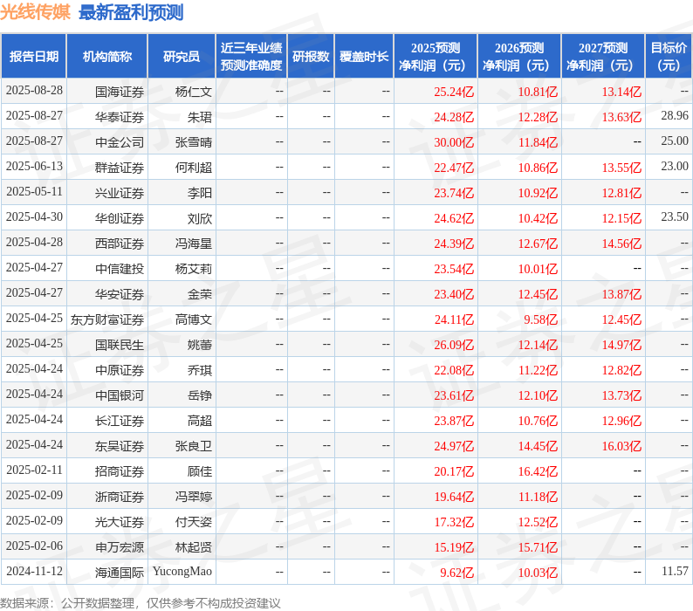Click 海通国际 target price 11.57
The width and height of the screenshot is (693, 611).
pos(675,571)
